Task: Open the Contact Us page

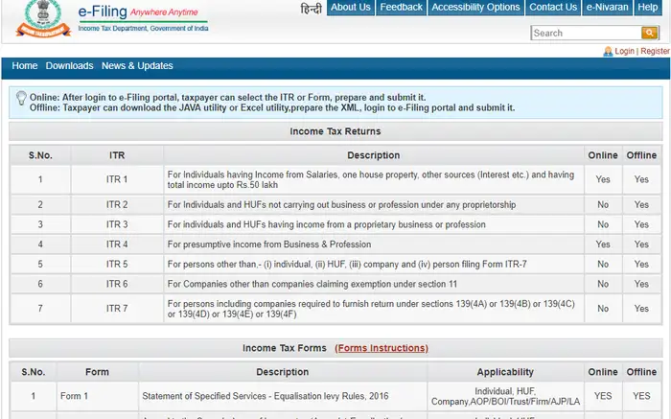Action: (553, 8)
